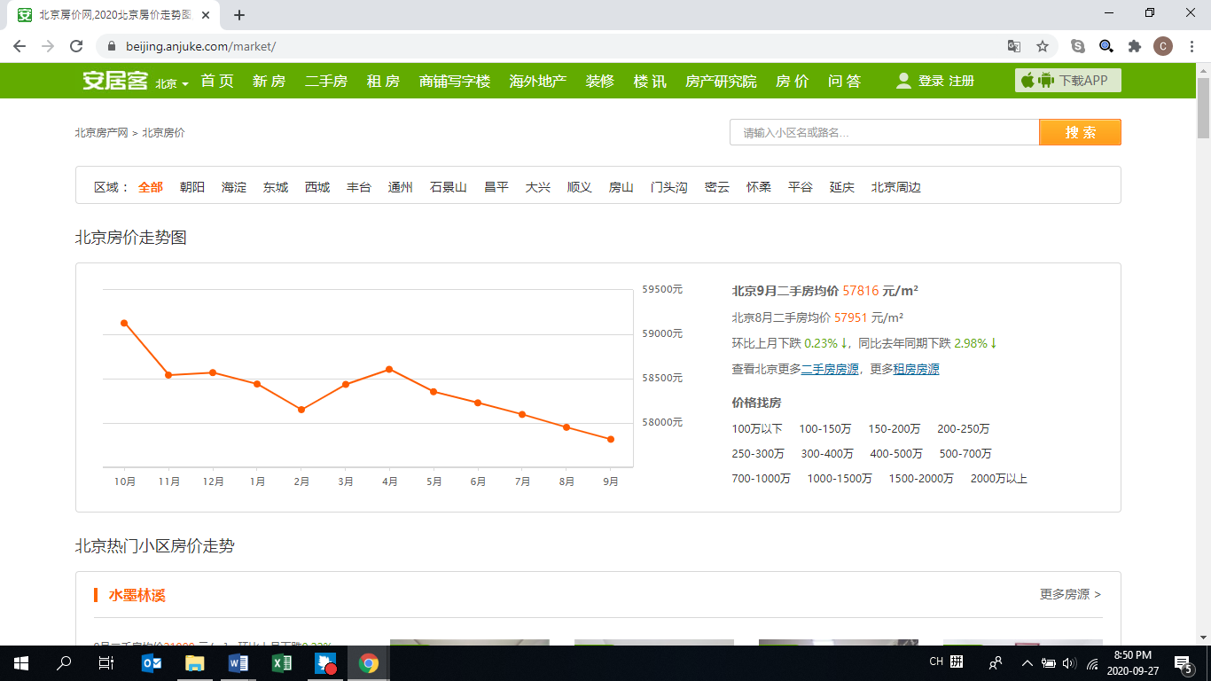Open the 租房房源 link
This screenshot has width=1211, height=681.
[916, 369]
